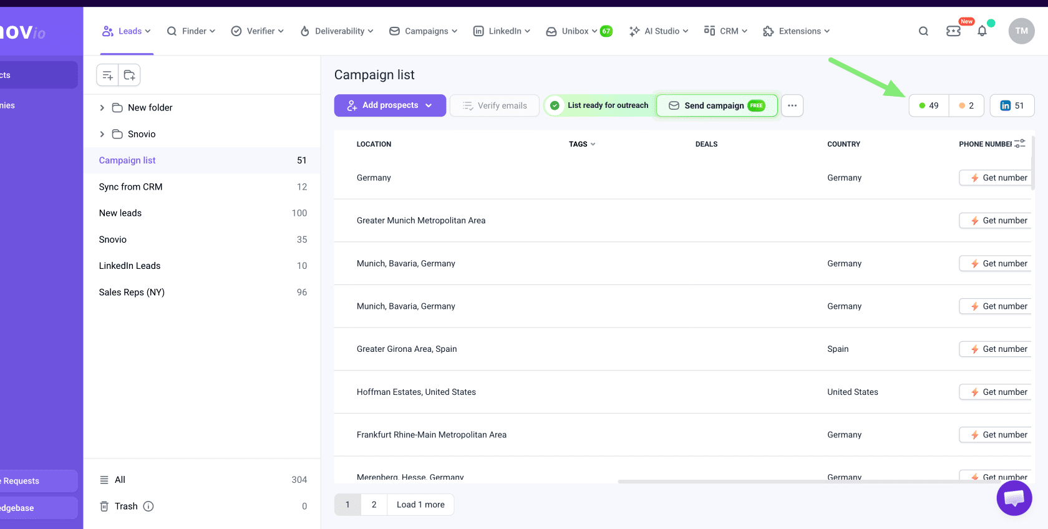
Task: Open the New referral ticket icon
Action: pos(953,31)
